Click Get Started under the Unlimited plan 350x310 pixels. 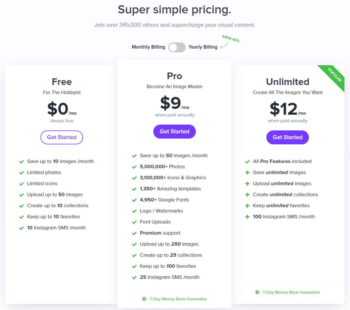click(288, 137)
